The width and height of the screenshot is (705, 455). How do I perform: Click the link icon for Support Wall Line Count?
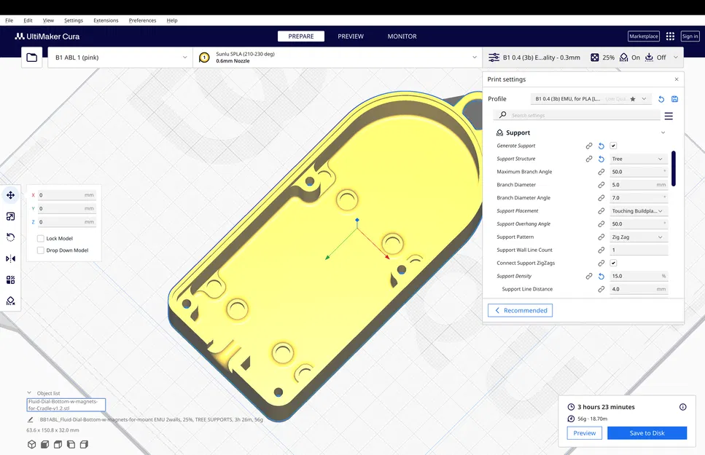(x=601, y=250)
